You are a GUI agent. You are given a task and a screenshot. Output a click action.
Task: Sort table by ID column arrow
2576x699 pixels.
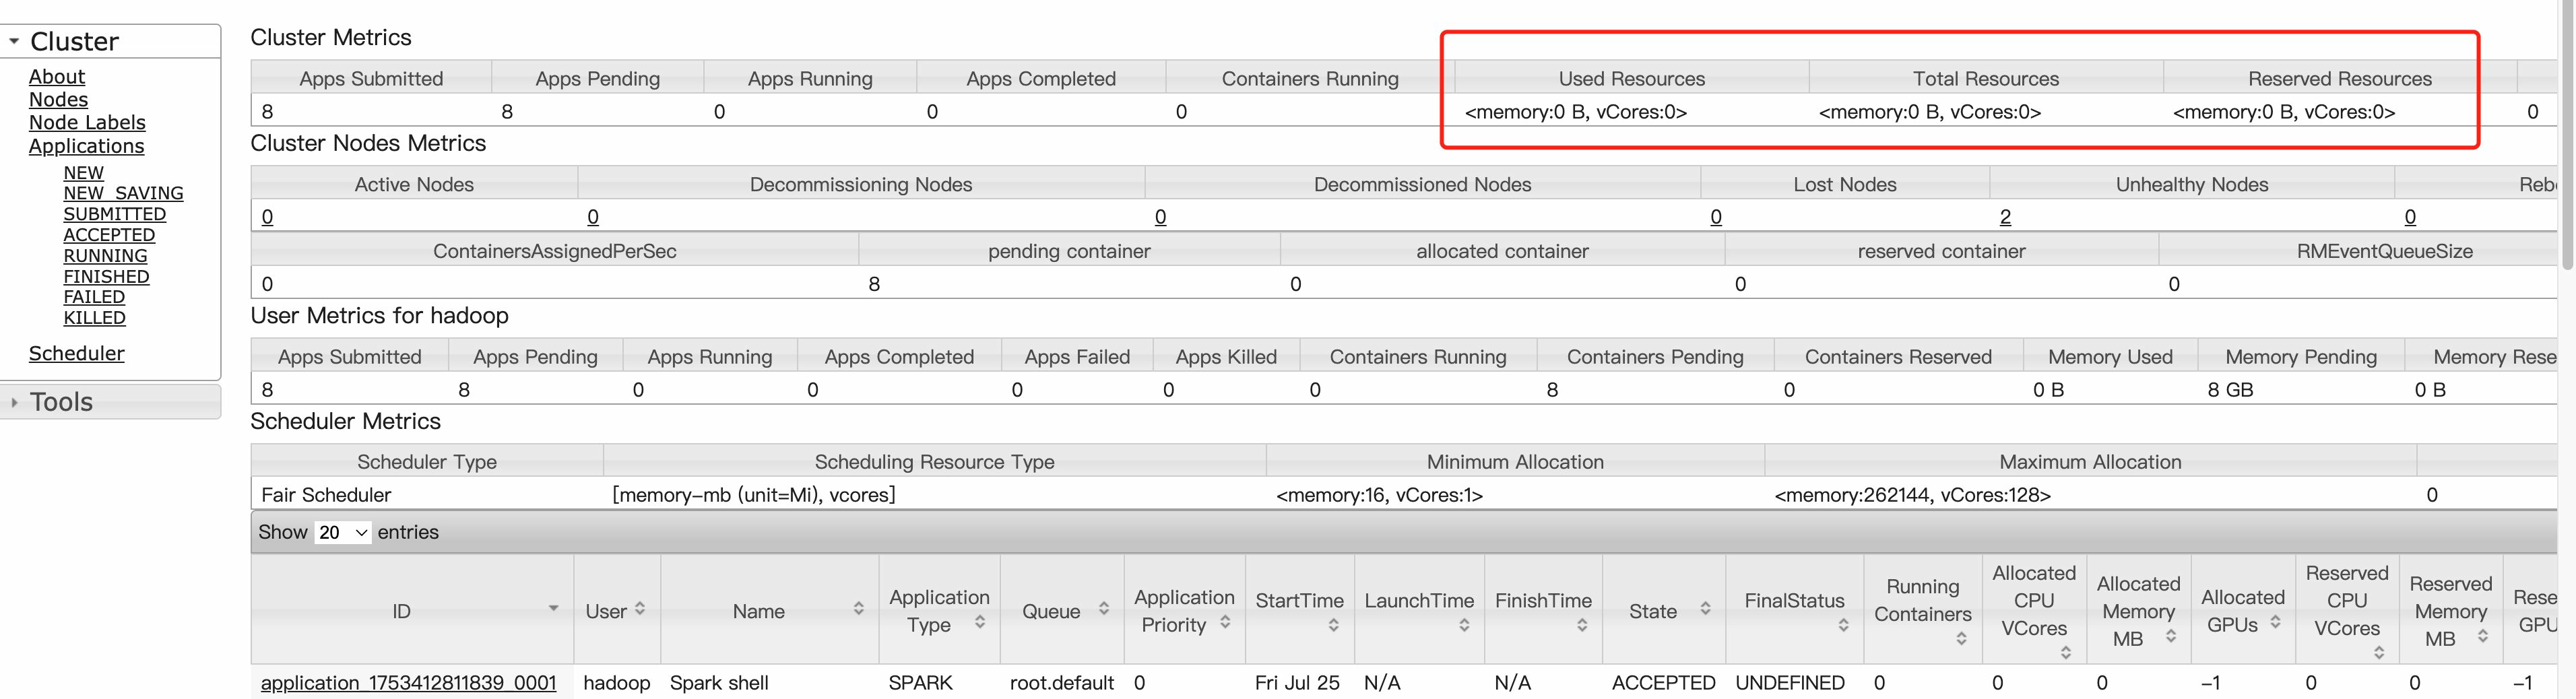[553, 608]
